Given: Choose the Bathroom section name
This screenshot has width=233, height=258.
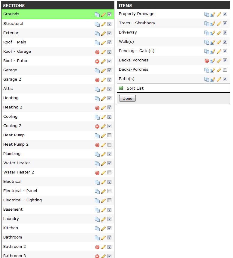Looking at the screenshot, I should [x=13, y=237].
